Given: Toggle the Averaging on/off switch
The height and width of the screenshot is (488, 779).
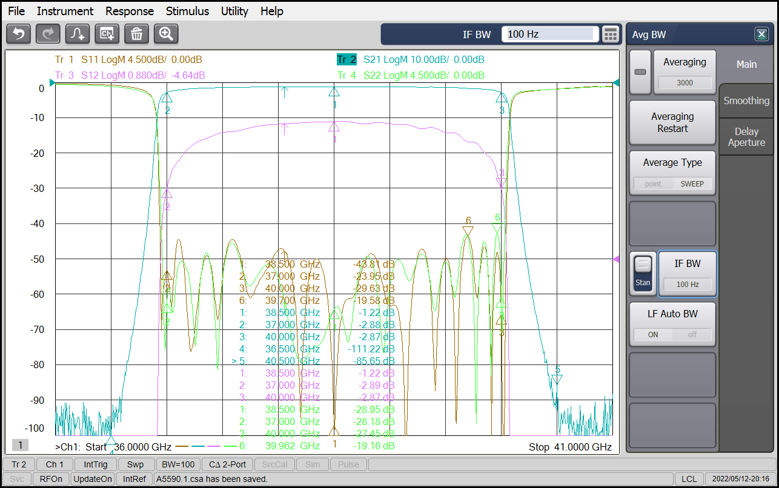Looking at the screenshot, I should pos(640,72).
